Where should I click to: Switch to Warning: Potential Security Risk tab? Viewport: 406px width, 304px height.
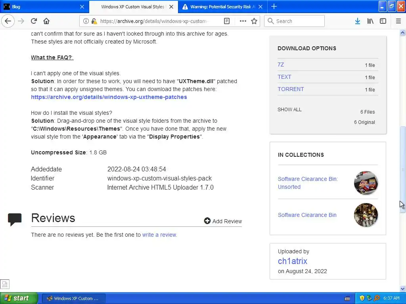pos(223,7)
